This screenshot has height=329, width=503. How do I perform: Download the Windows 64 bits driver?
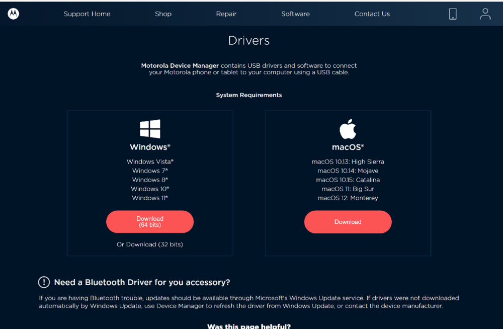(x=150, y=222)
